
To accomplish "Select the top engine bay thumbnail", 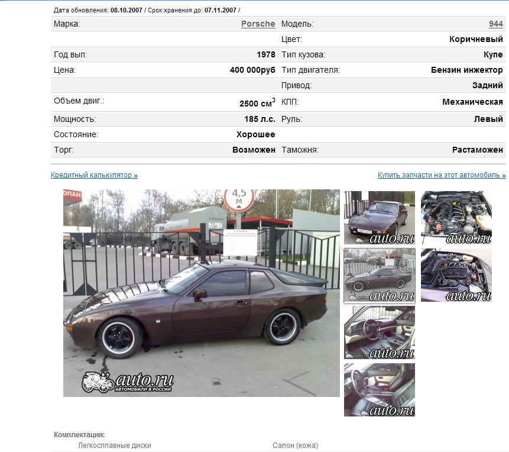I will (456, 218).
